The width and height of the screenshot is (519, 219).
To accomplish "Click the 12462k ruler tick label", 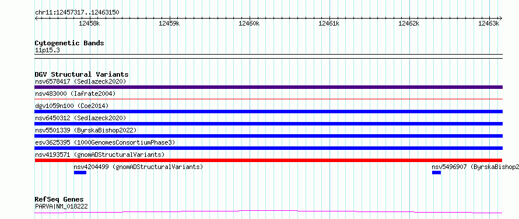I will click(409, 23).
